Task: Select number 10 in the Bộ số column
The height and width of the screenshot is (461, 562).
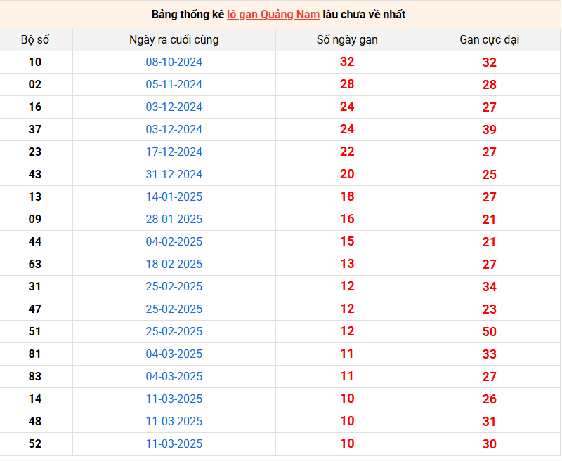Action: pos(35,62)
